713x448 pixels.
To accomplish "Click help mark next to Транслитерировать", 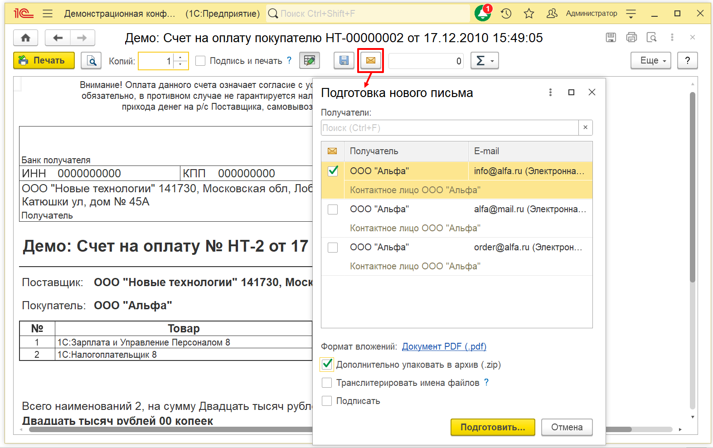I will [486, 382].
